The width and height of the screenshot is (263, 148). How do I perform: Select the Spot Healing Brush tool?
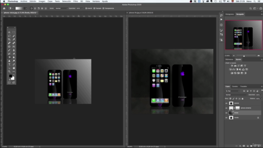[x=9, y=43]
